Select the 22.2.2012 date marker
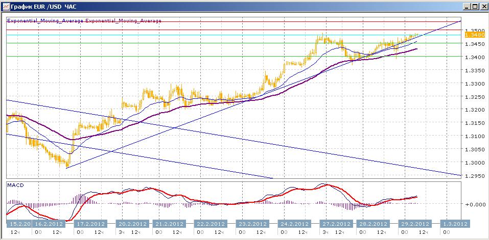This screenshot has height=240, width=489. (x=211, y=224)
